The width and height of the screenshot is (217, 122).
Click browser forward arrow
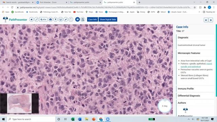point(7,7)
